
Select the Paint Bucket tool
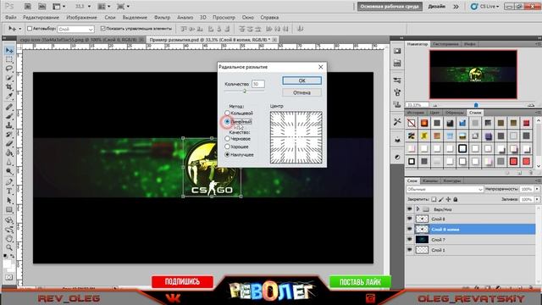click(9, 152)
